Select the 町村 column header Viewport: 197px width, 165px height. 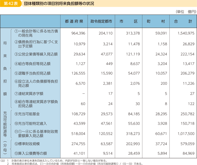coord(156,21)
